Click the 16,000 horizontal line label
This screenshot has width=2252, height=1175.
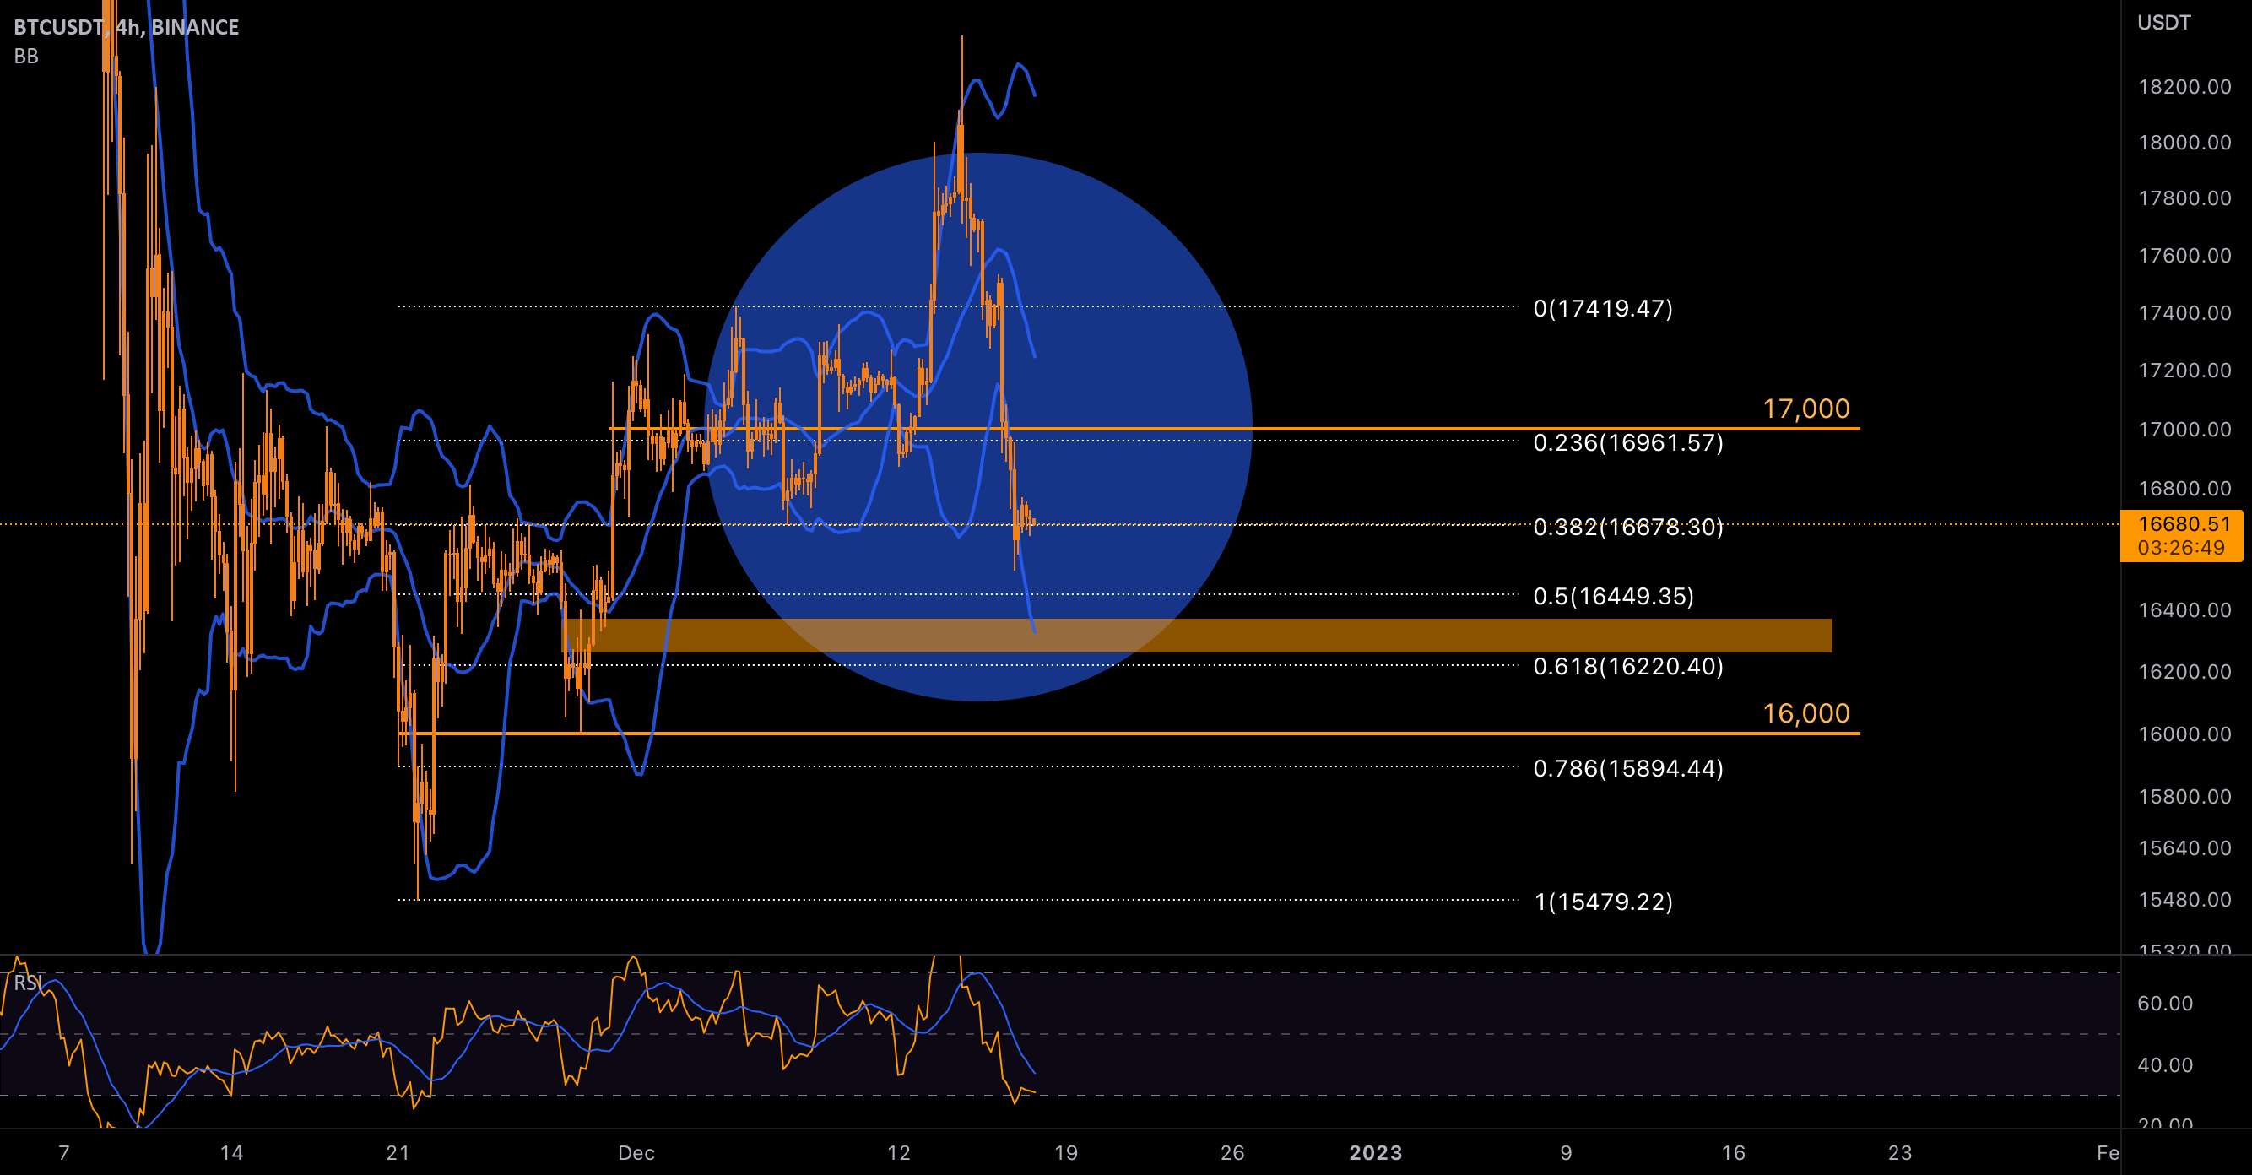click(x=1806, y=713)
